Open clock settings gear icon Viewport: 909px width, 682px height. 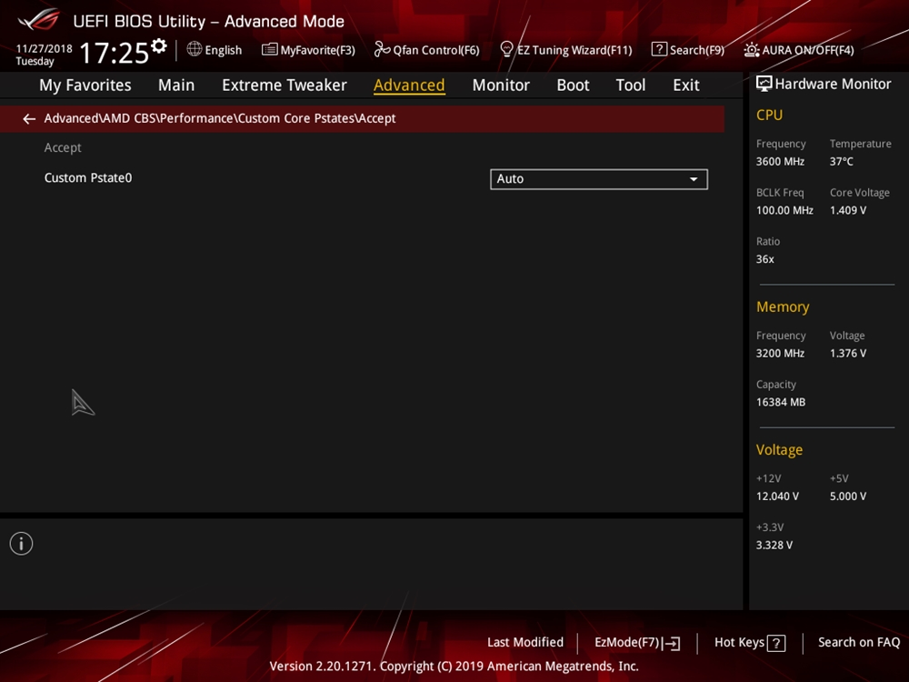click(x=159, y=45)
